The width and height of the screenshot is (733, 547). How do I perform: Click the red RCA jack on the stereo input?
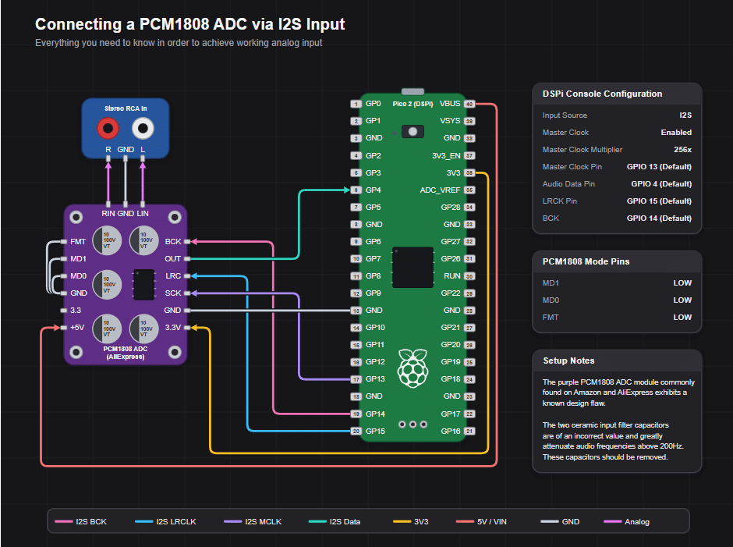coord(108,128)
